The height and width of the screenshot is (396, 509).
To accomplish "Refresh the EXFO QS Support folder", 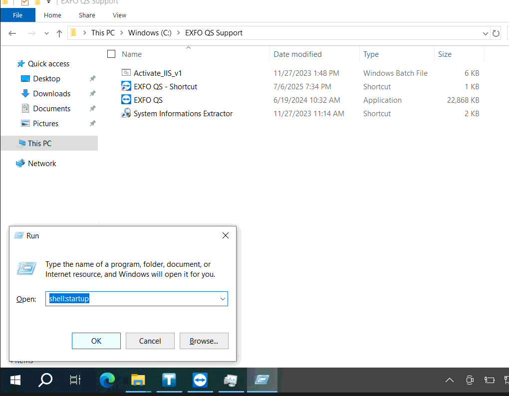I will (496, 33).
